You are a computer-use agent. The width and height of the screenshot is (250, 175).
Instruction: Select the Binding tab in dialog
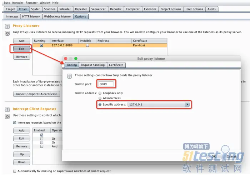point(71,65)
